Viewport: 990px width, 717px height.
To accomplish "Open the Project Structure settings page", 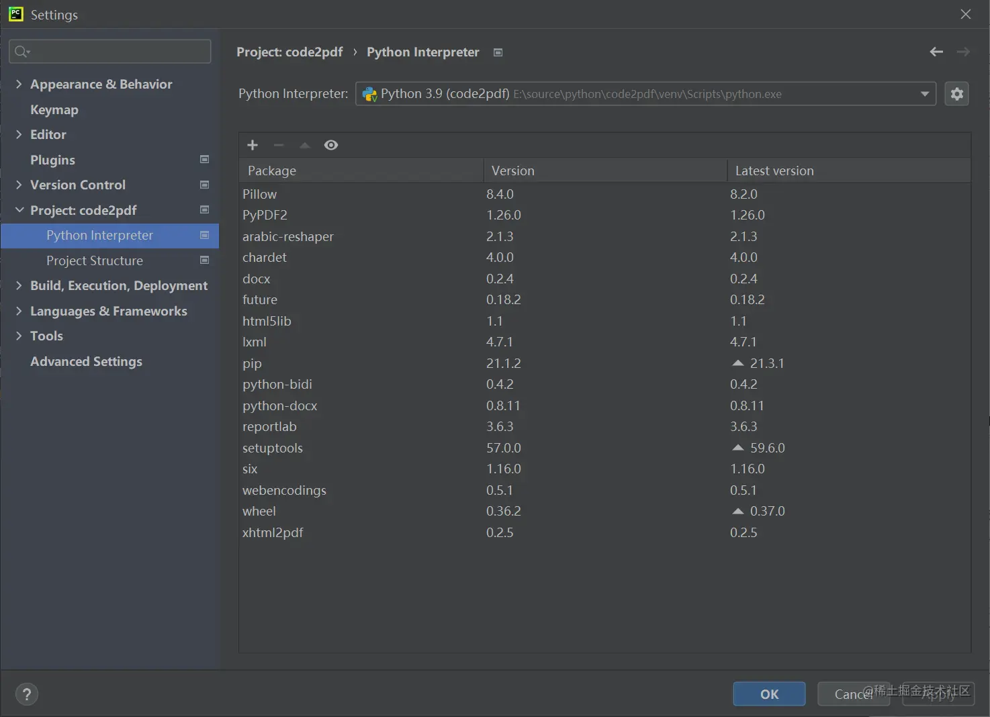I will coord(95,260).
